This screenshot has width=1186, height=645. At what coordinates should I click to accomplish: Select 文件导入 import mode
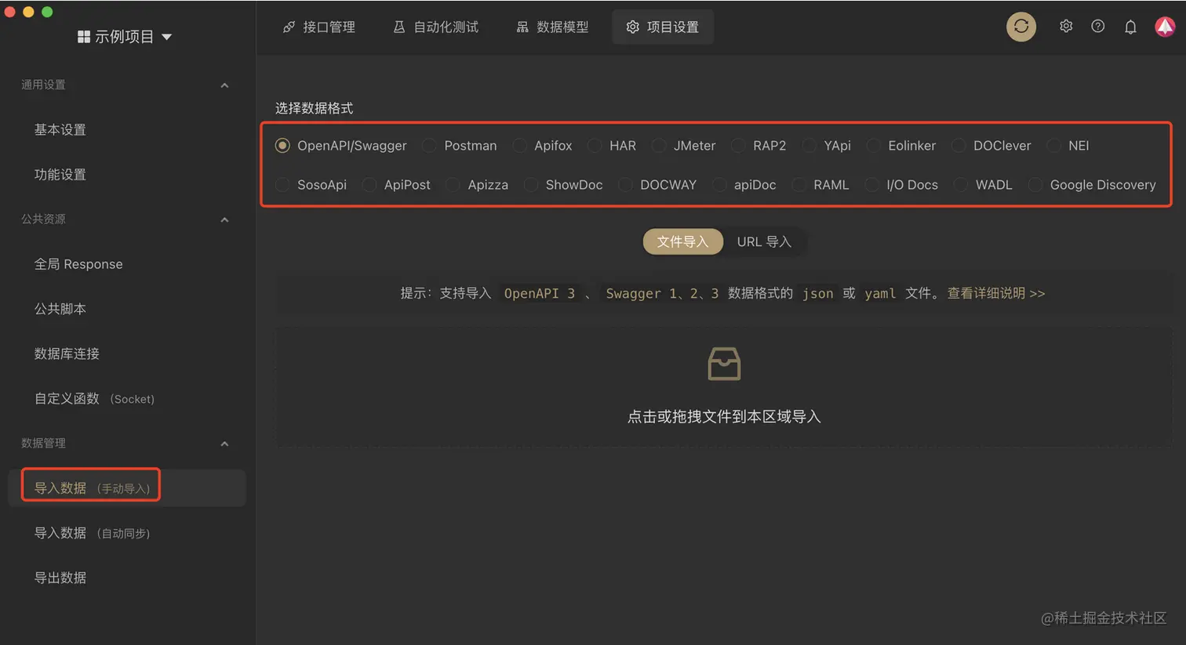[682, 241]
